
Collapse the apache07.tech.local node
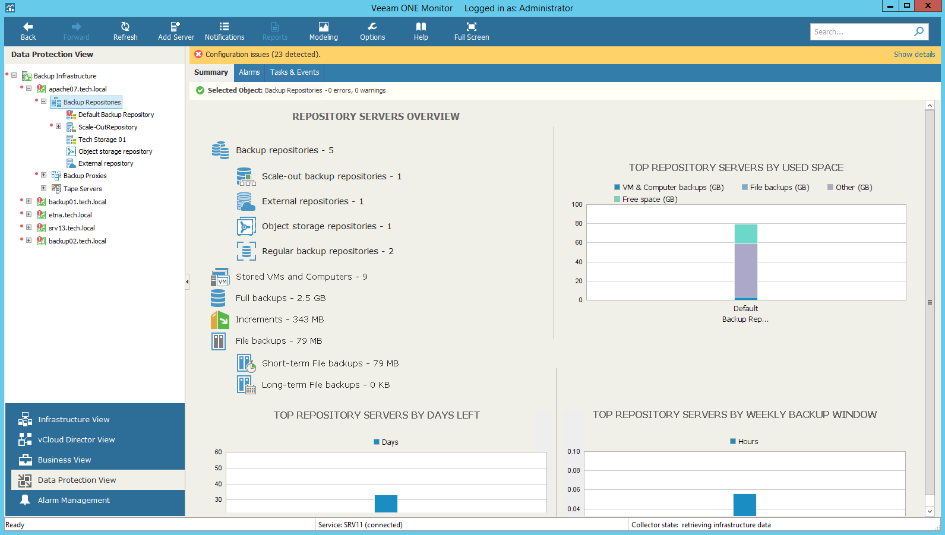coord(29,88)
